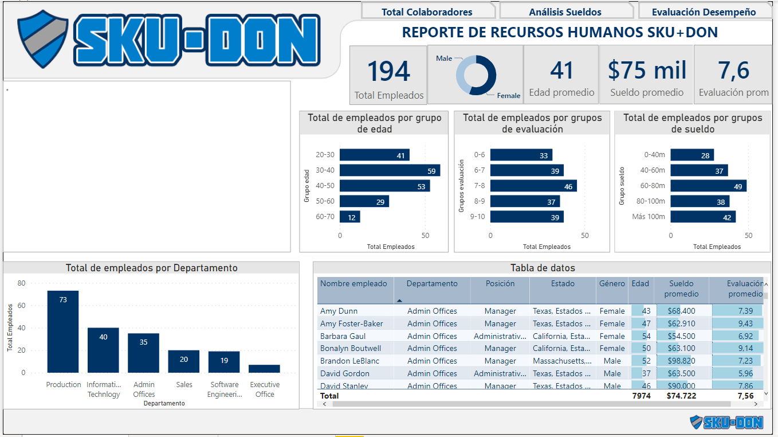This screenshot has height=437, width=778.
Task: Click the 60-80m salary group bar
Action: (708, 186)
